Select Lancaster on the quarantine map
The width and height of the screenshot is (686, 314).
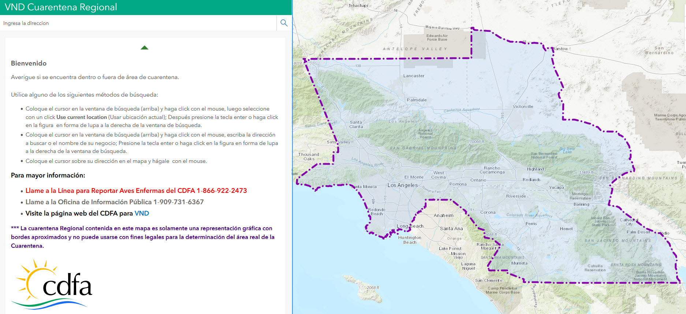[414, 76]
